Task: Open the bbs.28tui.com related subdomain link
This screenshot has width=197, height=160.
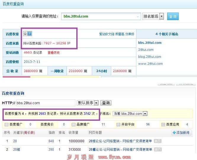Action: coord(150,43)
